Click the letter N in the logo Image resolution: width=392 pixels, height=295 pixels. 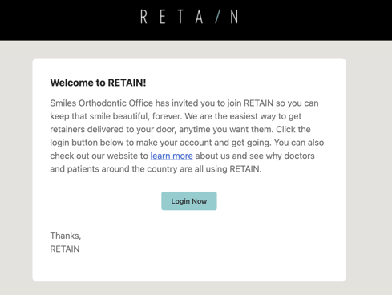coord(234,17)
